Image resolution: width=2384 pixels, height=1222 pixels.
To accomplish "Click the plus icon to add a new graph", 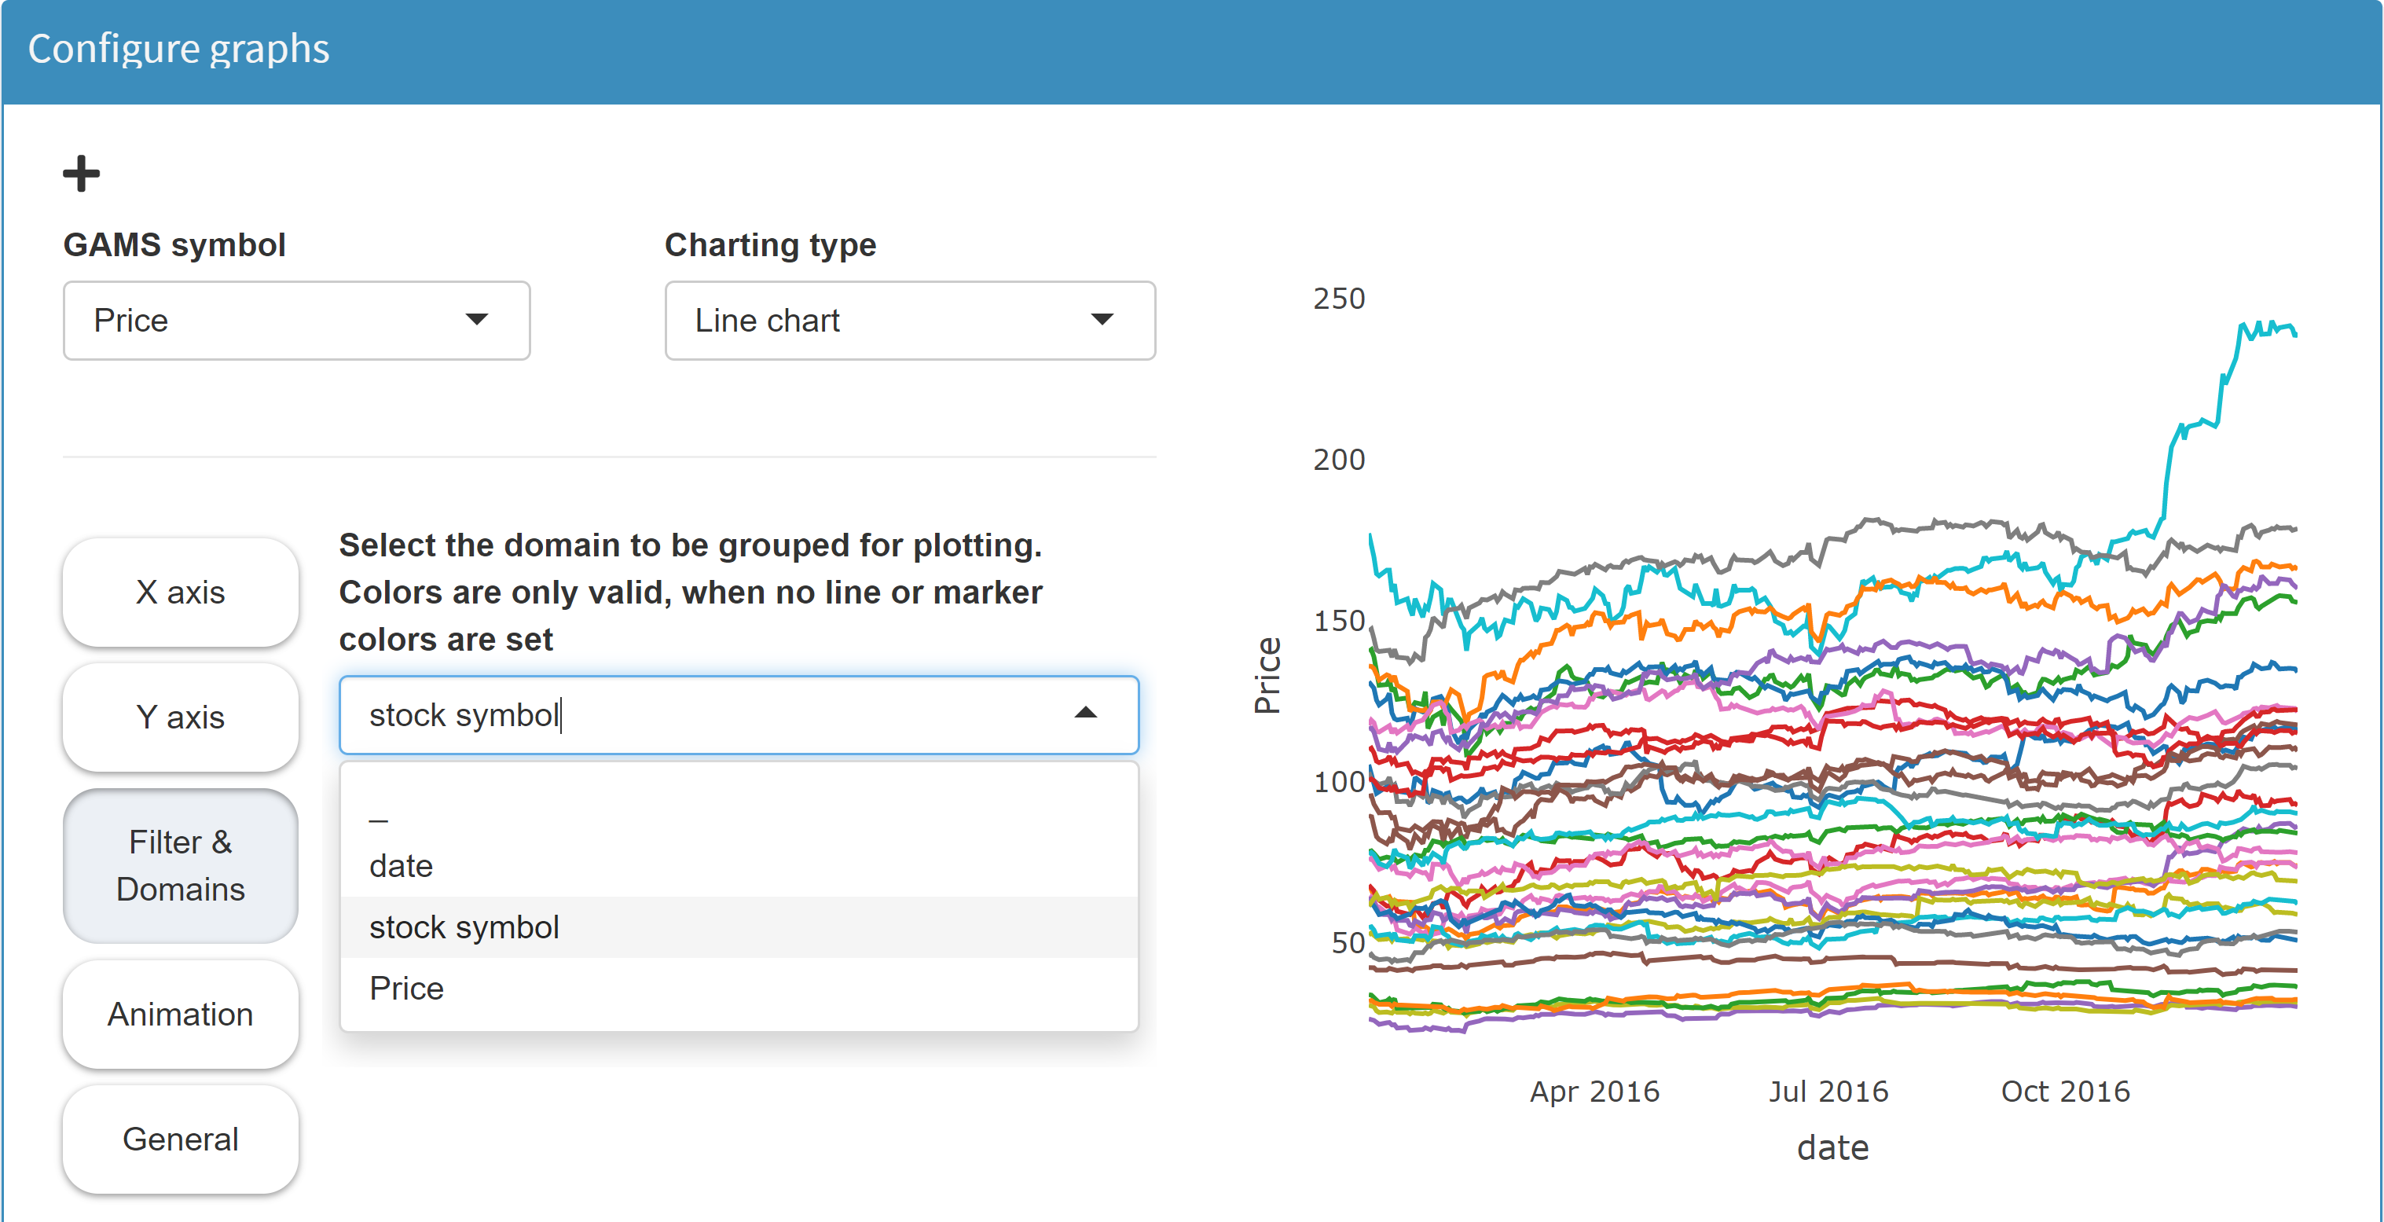I will point(82,172).
